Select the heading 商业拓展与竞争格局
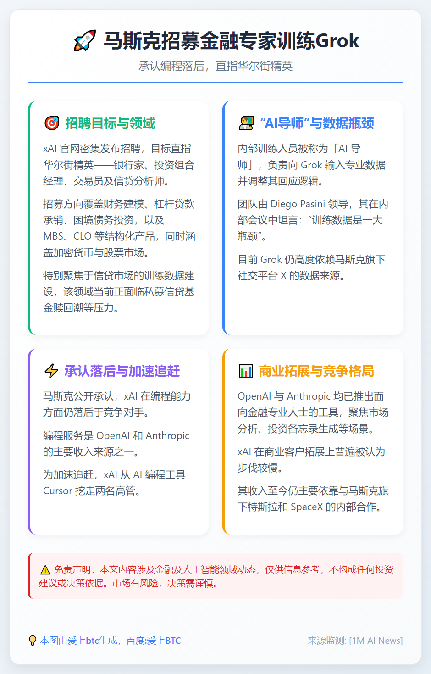The height and width of the screenshot is (674, 431). [x=316, y=371]
